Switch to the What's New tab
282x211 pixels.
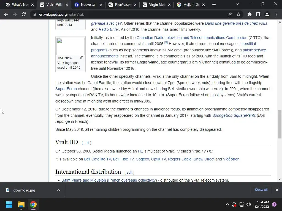point(18,5)
